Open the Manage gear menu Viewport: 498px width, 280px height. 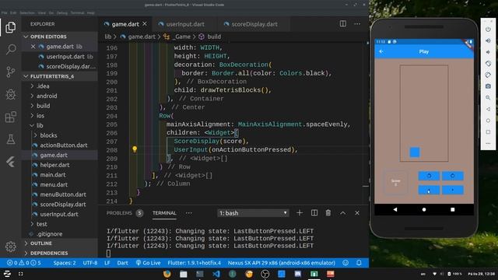coord(10,247)
